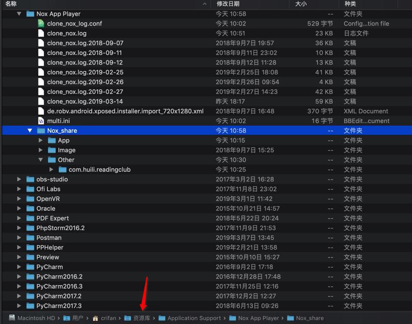Select the clone_nox_log.conf file icon
The width and height of the screenshot is (412, 324).
(x=41, y=24)
